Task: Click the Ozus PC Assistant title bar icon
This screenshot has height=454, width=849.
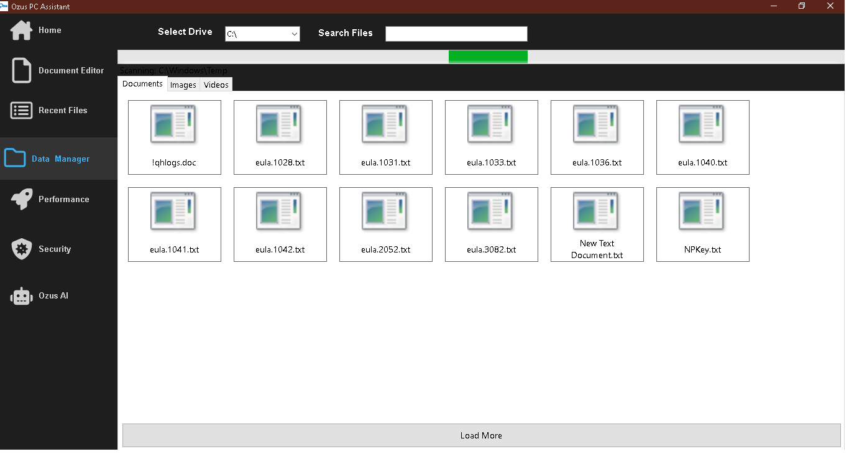Action: click(5, 6)
